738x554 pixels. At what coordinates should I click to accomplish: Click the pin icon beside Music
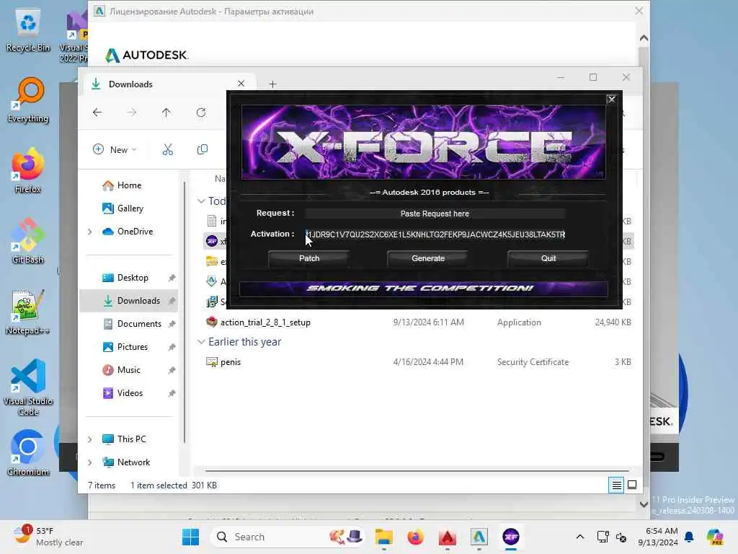coord(172,370)
